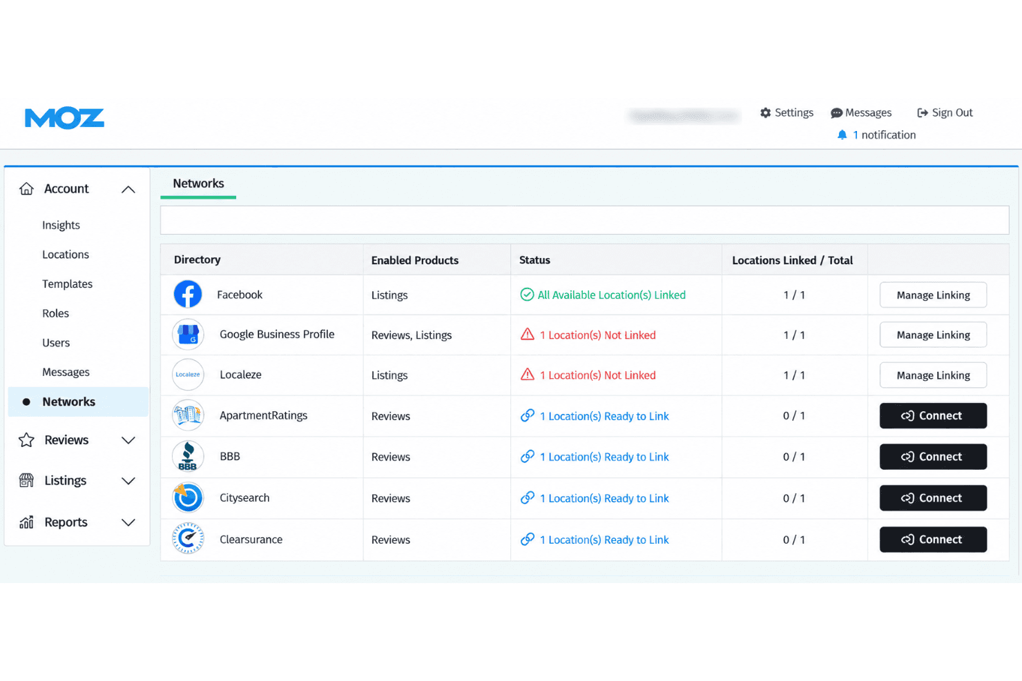1022x681 pixels.
Task: Expand the Listings section chevron
Action: coord(128,481)
